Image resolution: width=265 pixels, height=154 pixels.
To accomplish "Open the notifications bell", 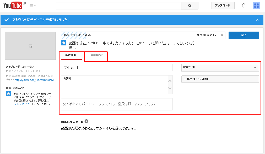I will 244,5.
